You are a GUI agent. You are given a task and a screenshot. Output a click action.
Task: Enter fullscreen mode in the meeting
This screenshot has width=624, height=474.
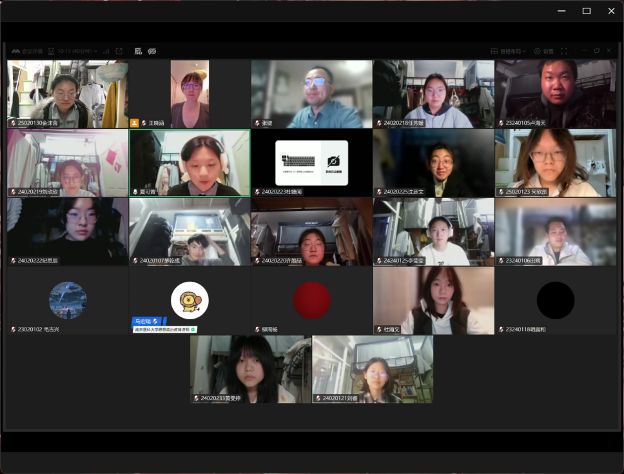coord(564,51)
